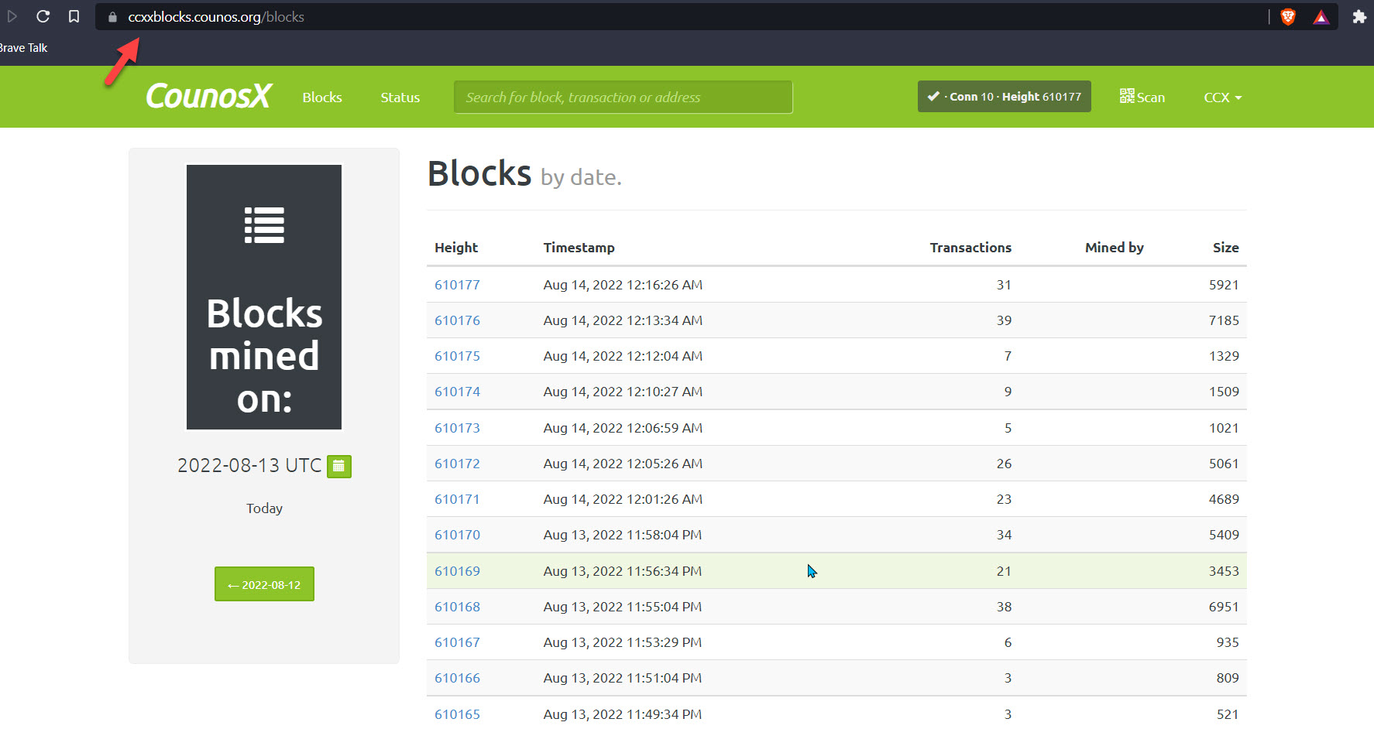
Task: Go to previous day 2022-08-12
Action: tap(264, 584)
